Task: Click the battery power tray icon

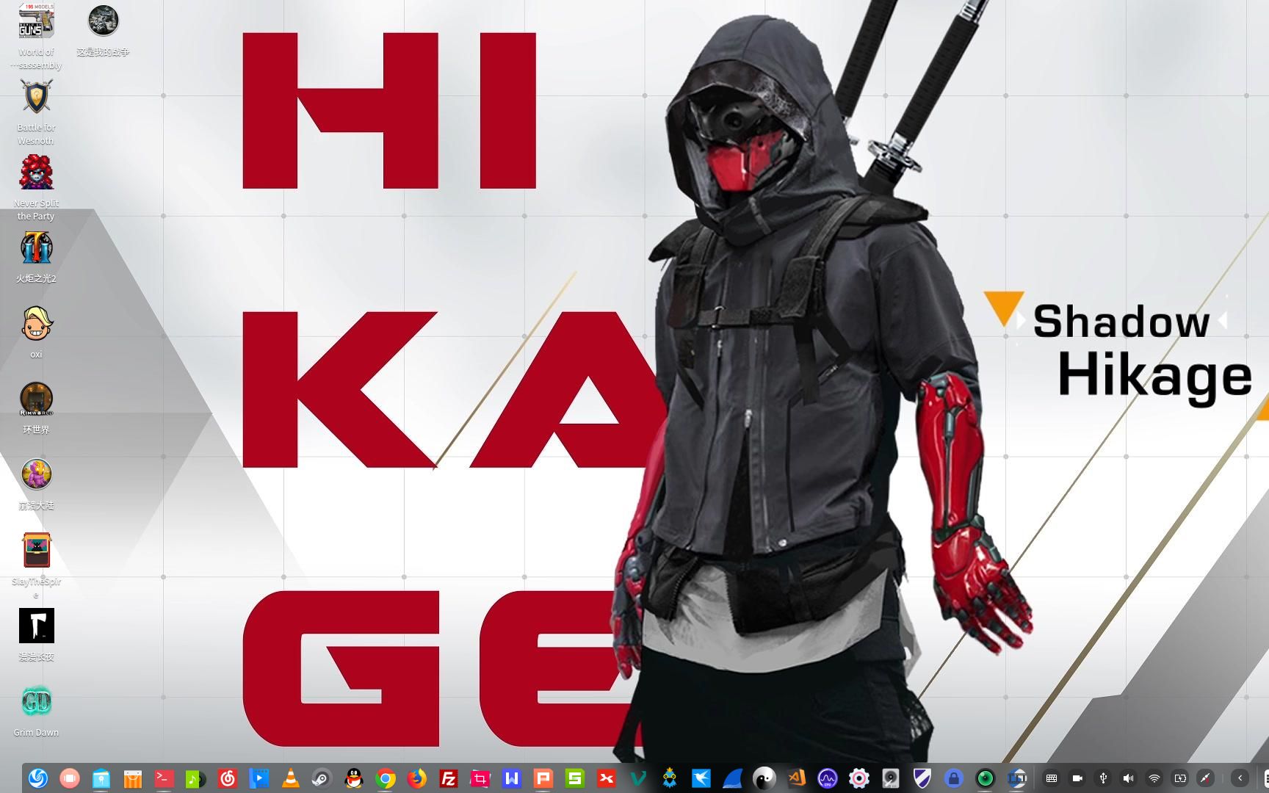Action: [1180, 778]
